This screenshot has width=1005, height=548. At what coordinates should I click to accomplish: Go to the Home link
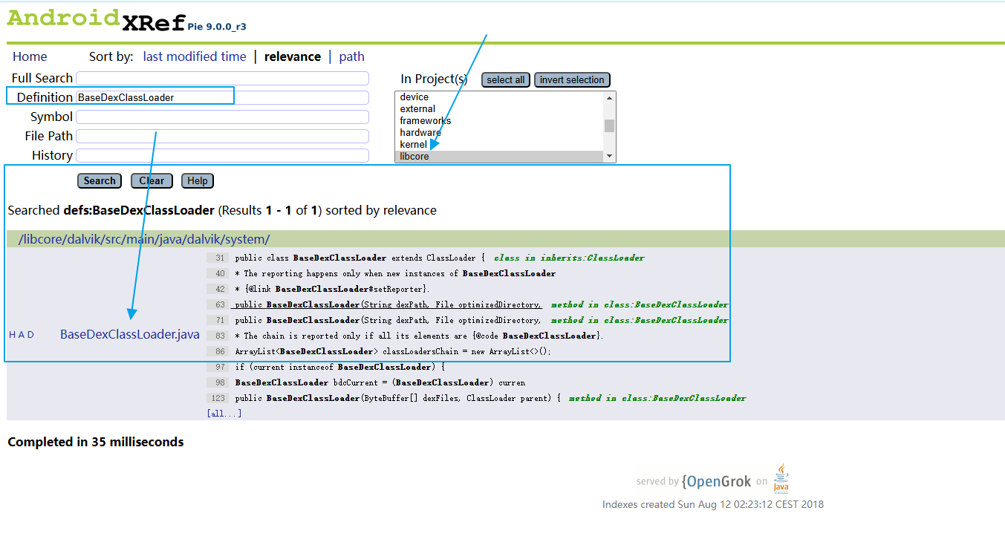[30, 56]
